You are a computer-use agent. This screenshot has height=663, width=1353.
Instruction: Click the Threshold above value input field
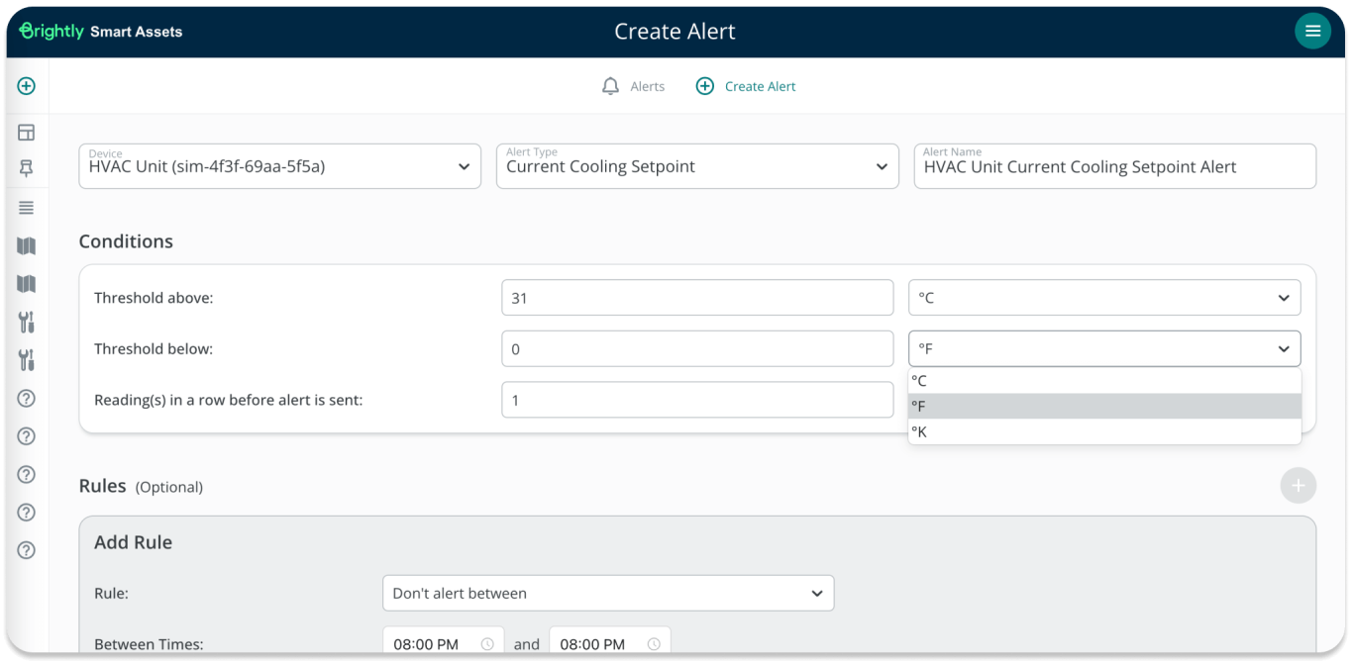pyautogui.click(x=697, y=297)
